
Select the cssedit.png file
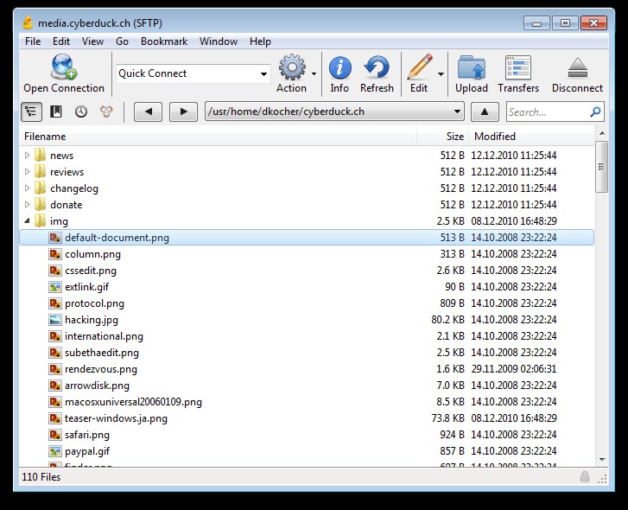coord(91,271)
